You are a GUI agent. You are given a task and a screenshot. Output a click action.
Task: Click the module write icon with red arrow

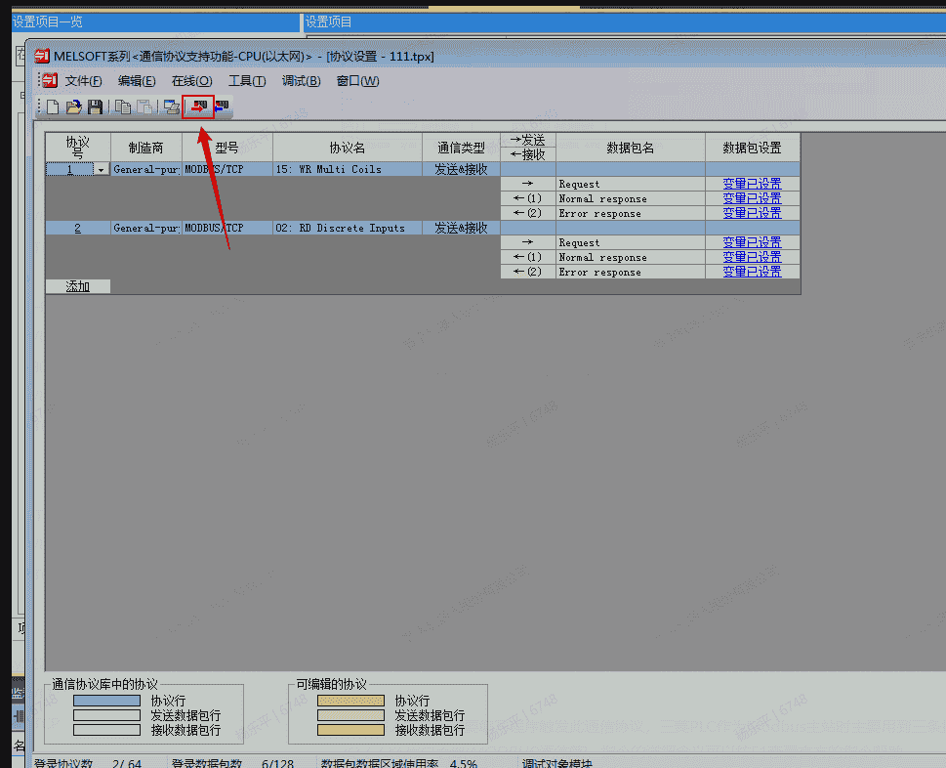click(199, 107)
